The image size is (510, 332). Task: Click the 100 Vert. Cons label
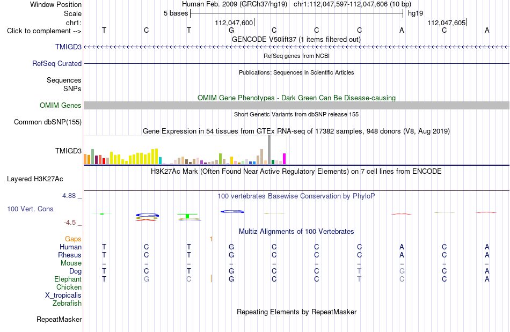click(x=30, y=209)
